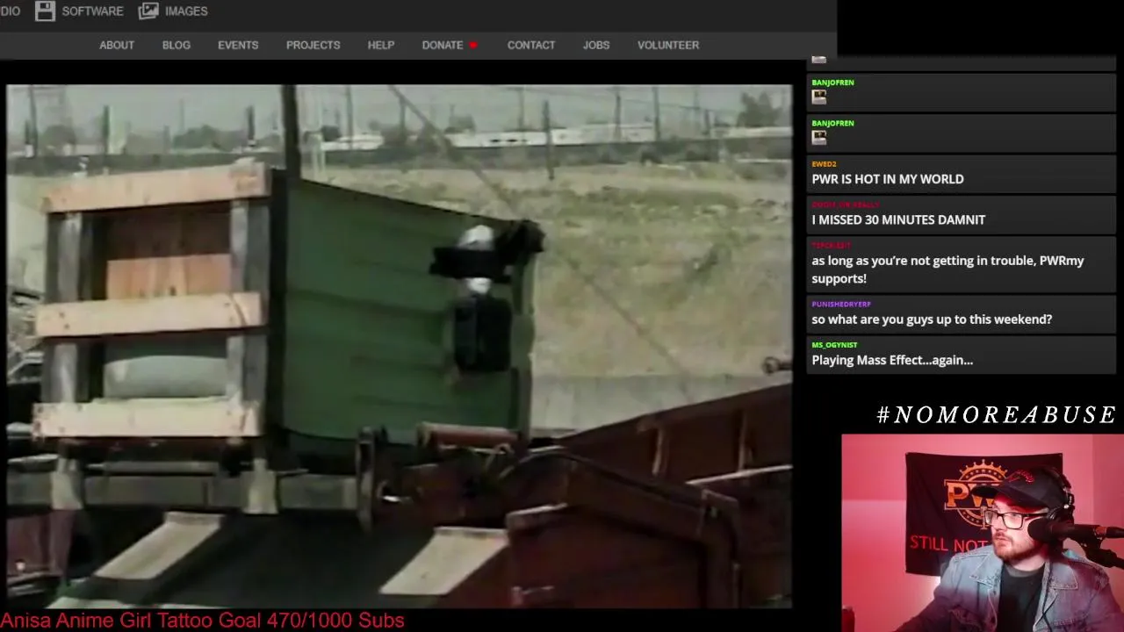The image size is (1124, 632).
Task: Click message 'so what are you guys up to this weekend?'
Action: pyautogui.click(x=932, y=320)
